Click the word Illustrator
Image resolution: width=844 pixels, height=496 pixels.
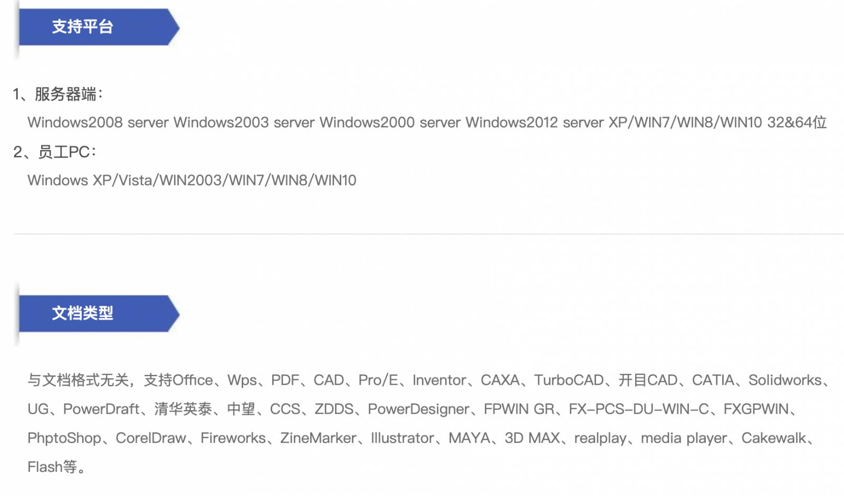click(x=402, y=438)
